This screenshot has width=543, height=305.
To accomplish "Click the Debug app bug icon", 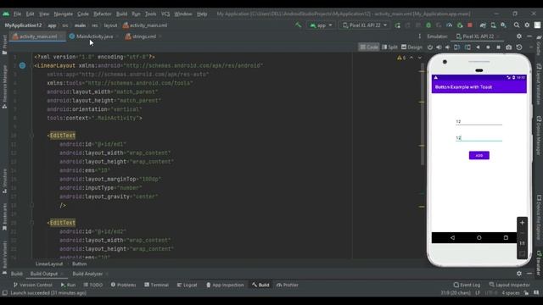I will [x=428, y=25].
